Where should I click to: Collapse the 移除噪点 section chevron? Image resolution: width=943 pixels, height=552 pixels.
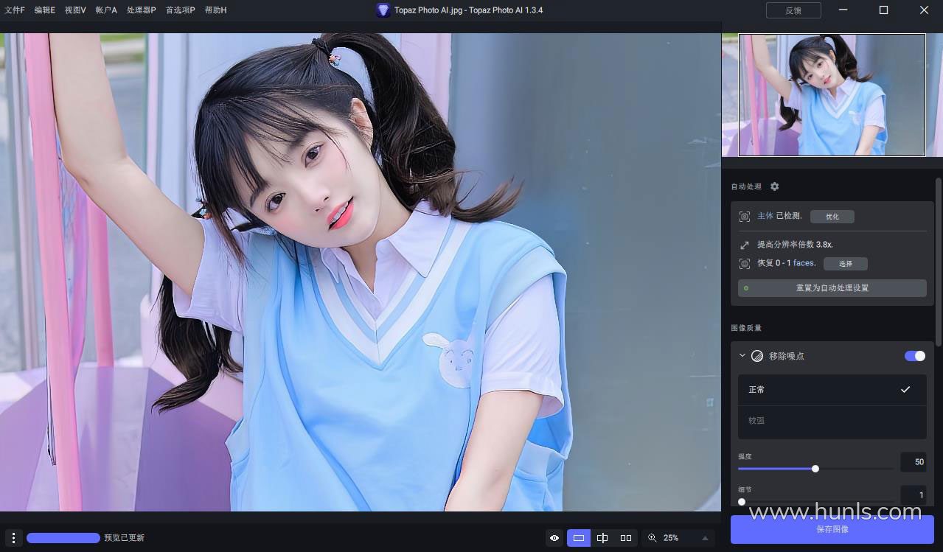742,356
